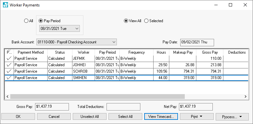
Task: Click into the Pay Date field
Action: pyautogui.click(x=197, y=42)
